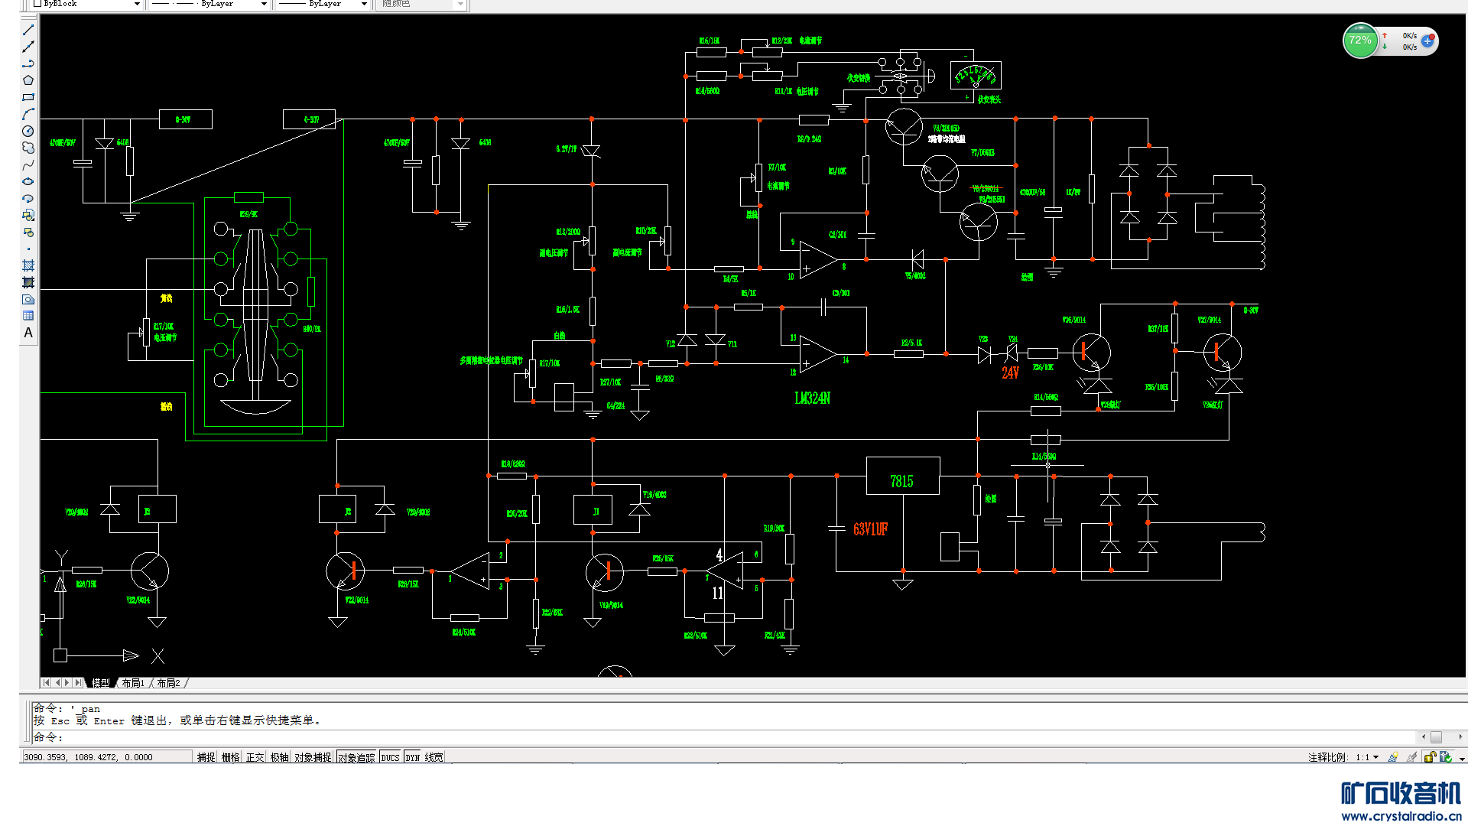This screenshot has width=1468, height=826.
Task: Open the ByBlock color dropdown
Action: click(137, 4)
